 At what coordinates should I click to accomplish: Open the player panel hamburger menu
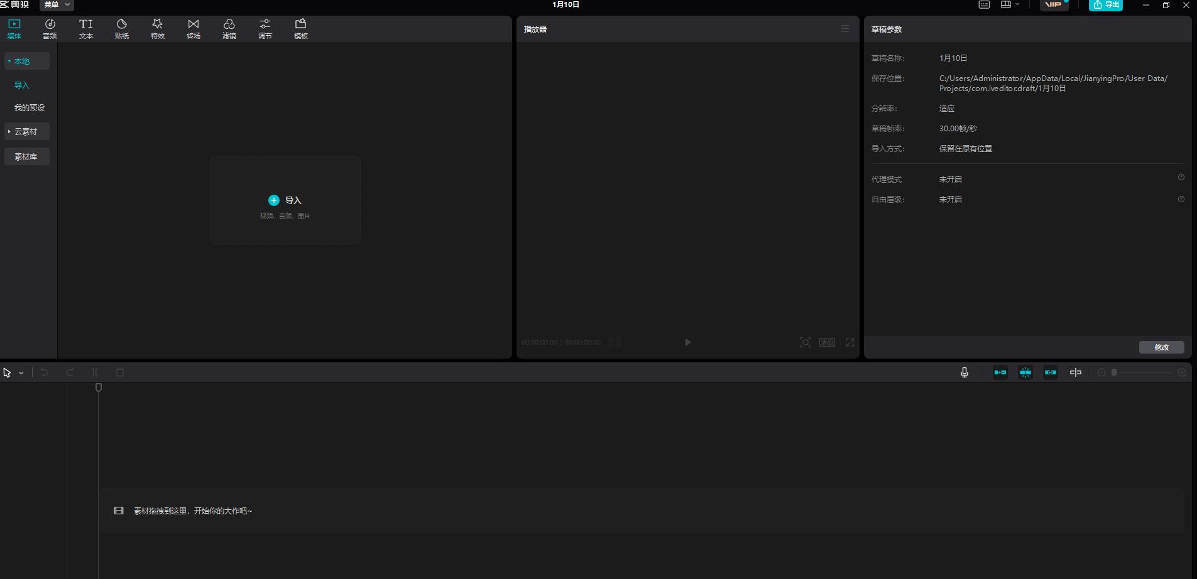[845, 29]
